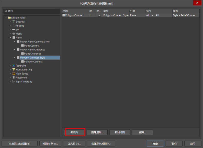This screenshot has width=203, height=148.
Task: Expand the Electrical tree node arrow
Action: (10, 22)
